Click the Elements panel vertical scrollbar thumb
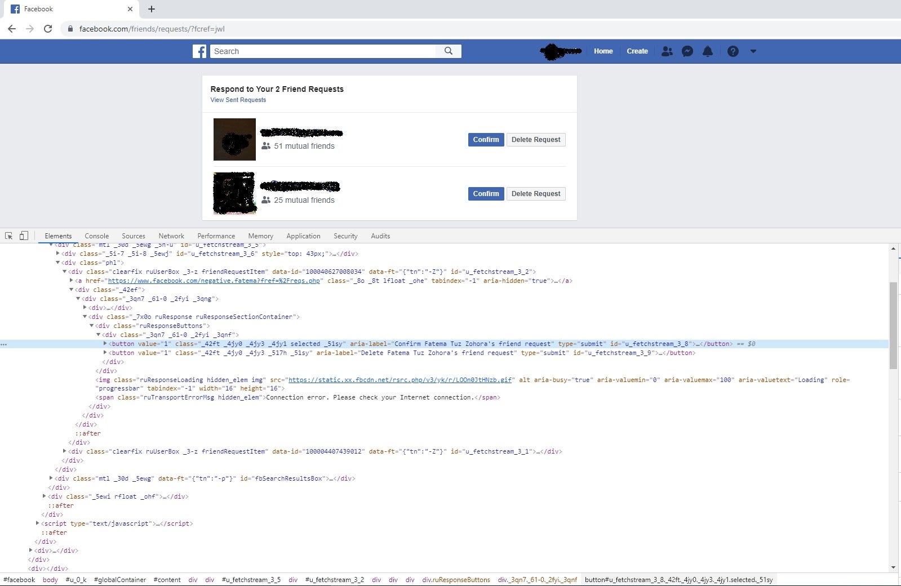This screenshot has height=586, width=901. (893, 326)
